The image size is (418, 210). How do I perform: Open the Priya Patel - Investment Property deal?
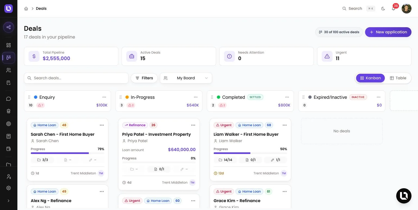point(156,134)
